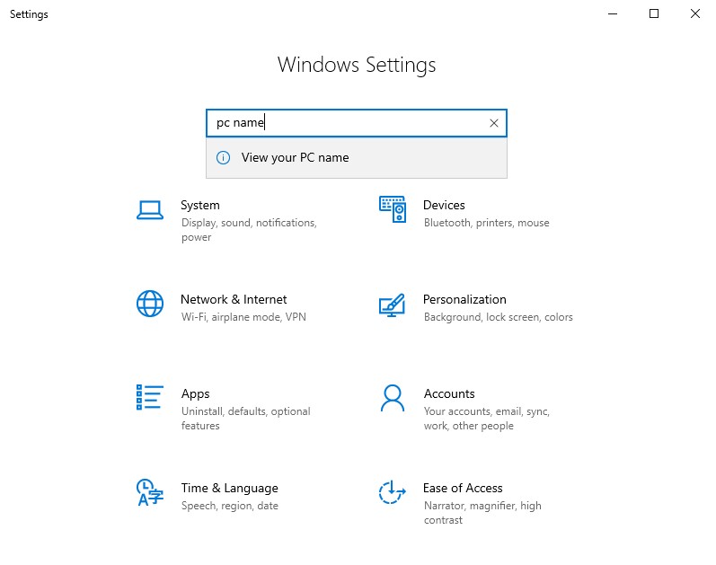Open the Network & Internet globe icon

pos(150,304)
